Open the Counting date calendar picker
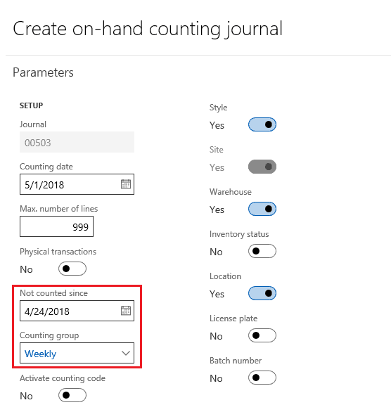 pyautogui.click(x=126, y=184)
